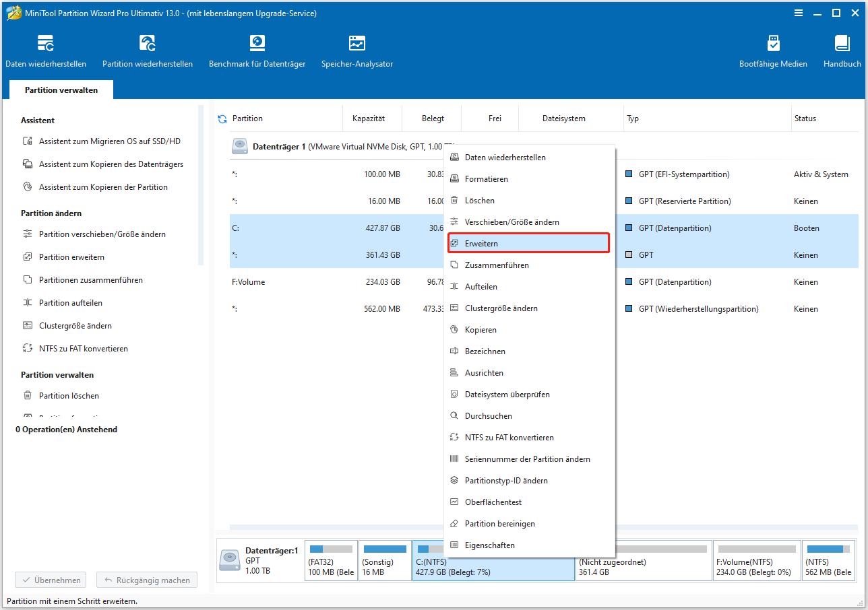Open the hamburger menu in the title bar

coord(799,13)
